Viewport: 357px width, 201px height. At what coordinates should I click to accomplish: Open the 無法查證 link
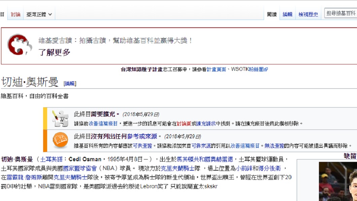[274, 146]
